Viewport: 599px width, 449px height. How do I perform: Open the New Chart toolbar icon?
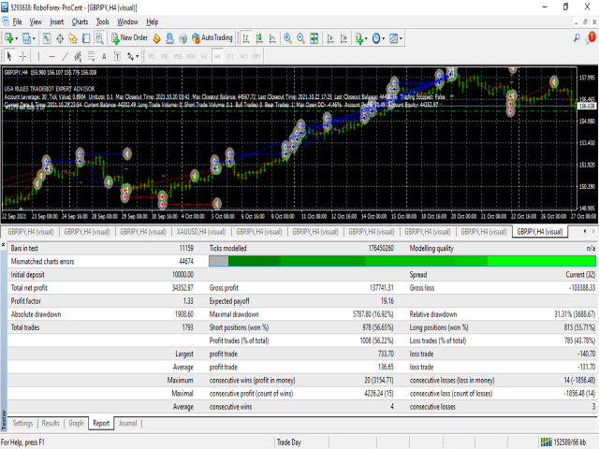click(8, 38)
